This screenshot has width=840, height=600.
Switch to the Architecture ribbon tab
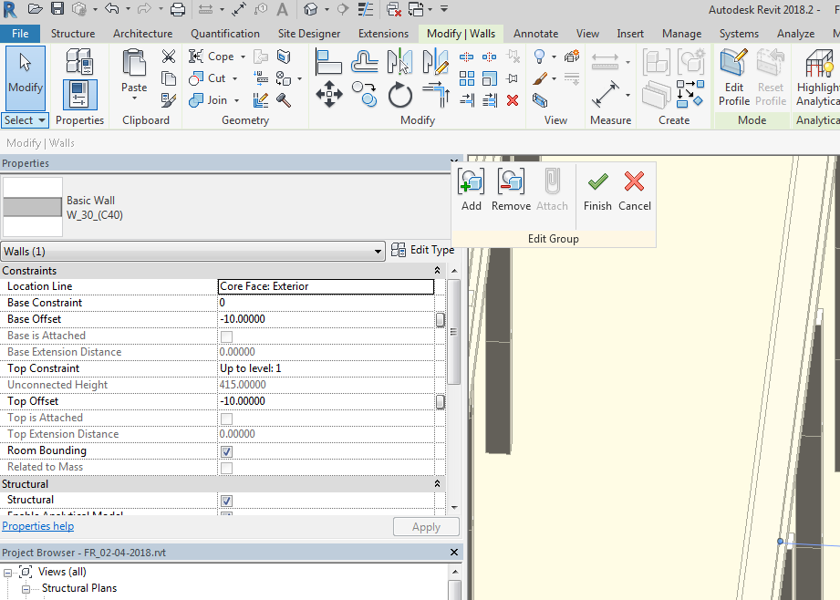click(142, 34)
